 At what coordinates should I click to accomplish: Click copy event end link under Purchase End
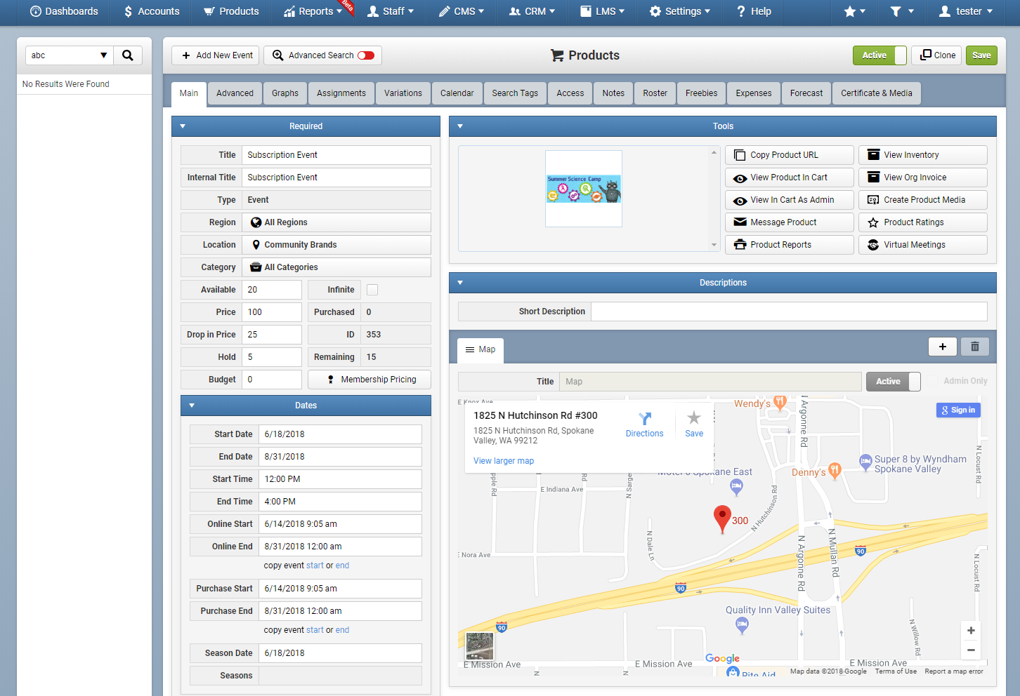pos(342,630)
